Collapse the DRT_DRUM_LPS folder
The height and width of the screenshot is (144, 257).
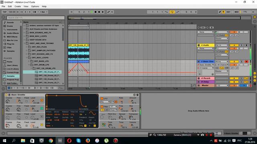(29, 65)
